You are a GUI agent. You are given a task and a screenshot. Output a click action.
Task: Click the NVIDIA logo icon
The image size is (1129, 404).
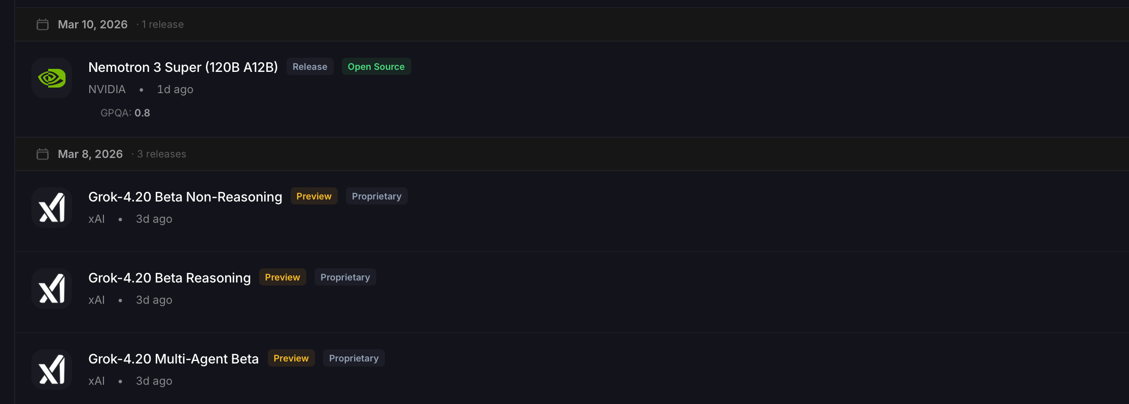click(52, 78)
